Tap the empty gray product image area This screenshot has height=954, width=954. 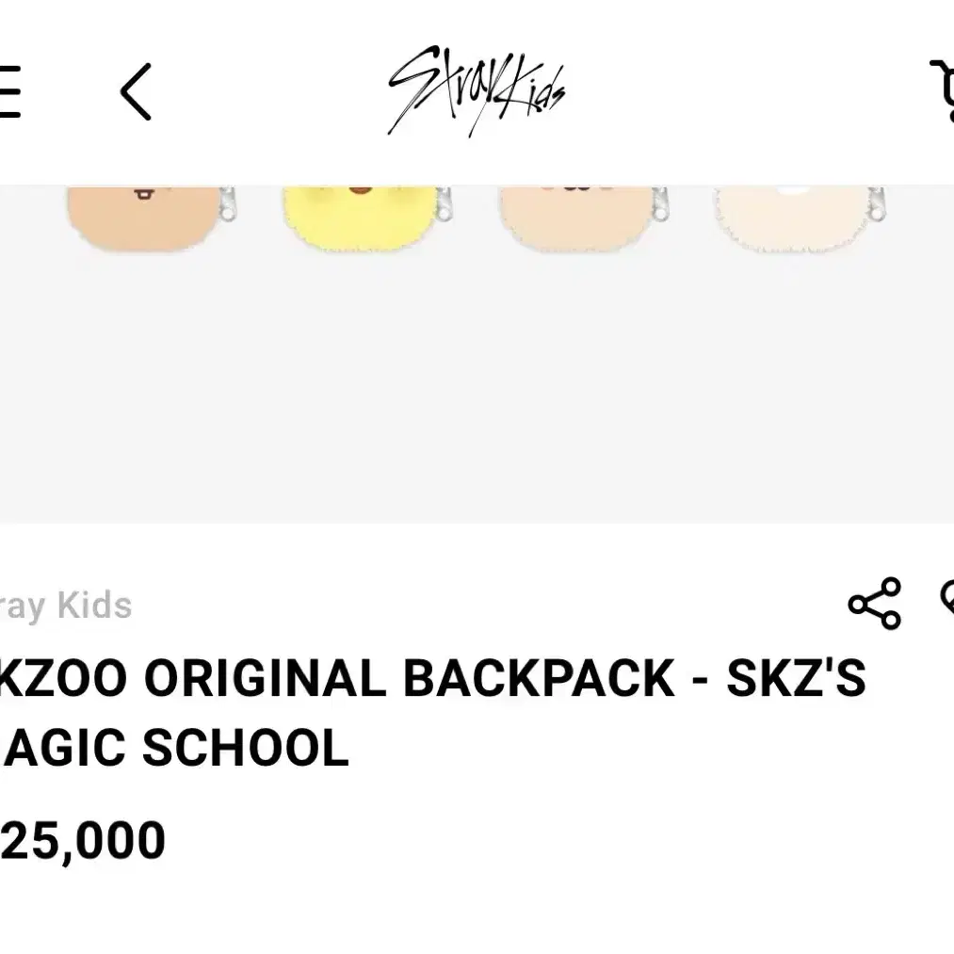477,389
